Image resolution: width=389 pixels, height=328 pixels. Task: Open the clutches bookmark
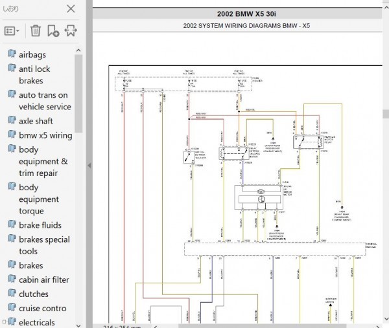pyautogui.click(x=34, y=294)
